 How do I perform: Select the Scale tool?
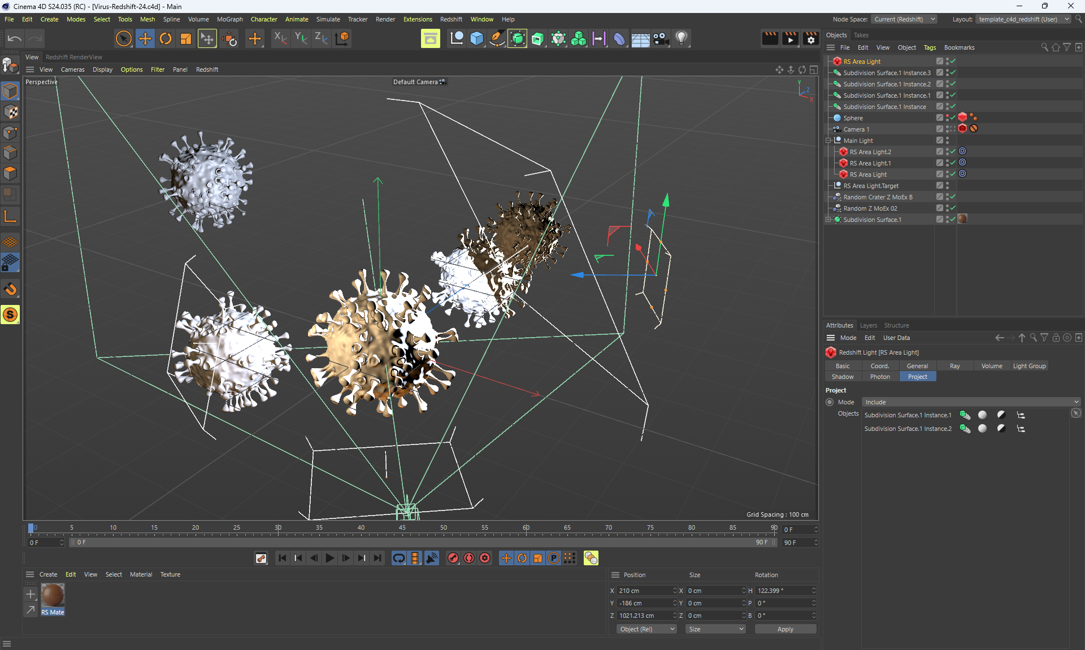tap(186, 38)
